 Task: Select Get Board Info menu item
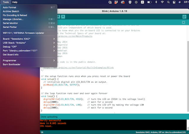click(29, 54)
